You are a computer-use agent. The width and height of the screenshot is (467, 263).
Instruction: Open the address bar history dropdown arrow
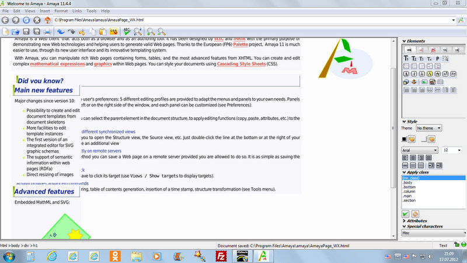point(454,20)
